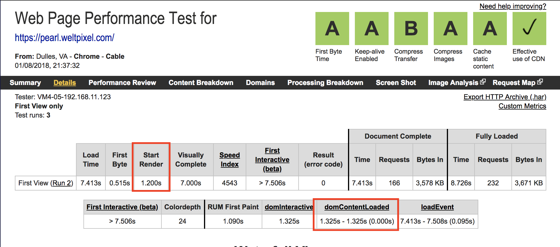Click the Load Time column header
Viewport: 560px width, 247px height.
91,160
